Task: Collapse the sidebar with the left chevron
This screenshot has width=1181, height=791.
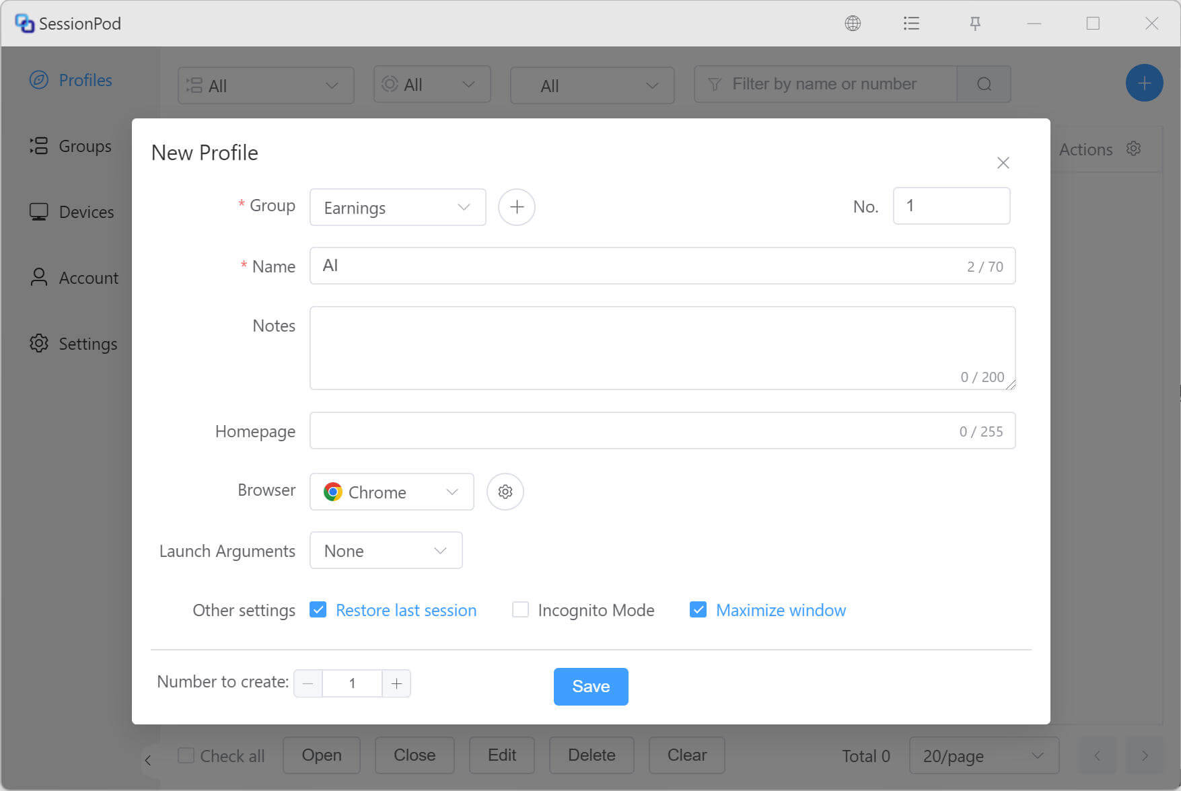Action: (148, 760)
